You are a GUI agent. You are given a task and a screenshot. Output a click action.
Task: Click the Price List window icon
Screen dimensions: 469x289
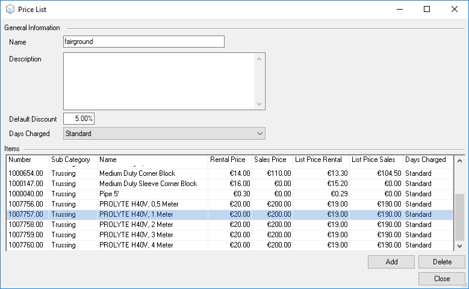[9, 10]
